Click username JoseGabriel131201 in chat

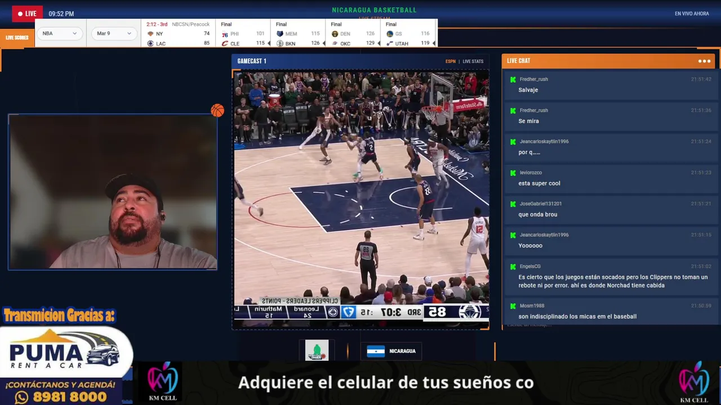click(540, 204)
